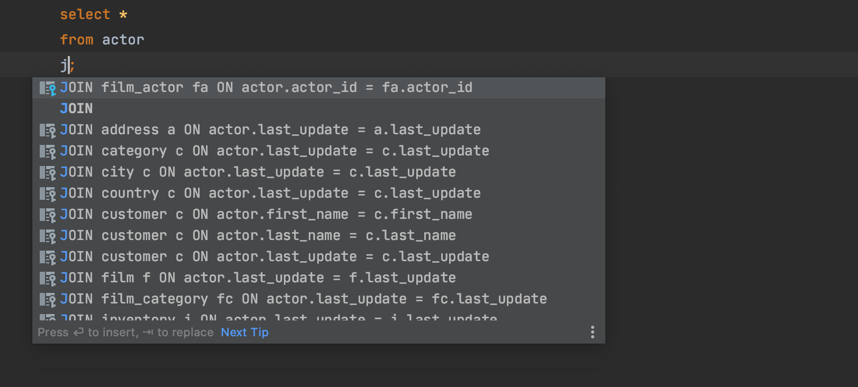Click the icon beside the film_actor join suggestion
858x387 pixels.
pos(48,88)
